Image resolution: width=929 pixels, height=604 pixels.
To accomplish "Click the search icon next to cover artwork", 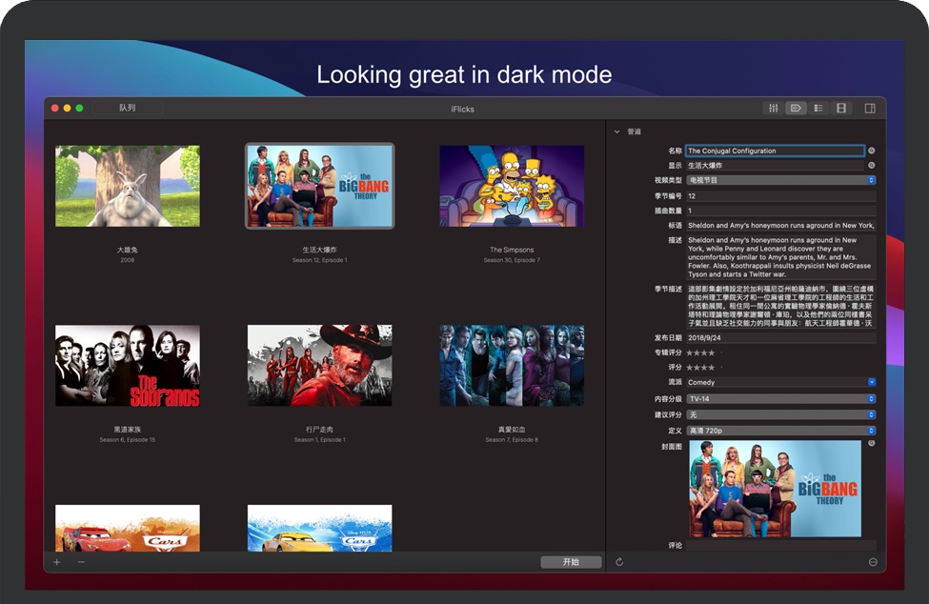I will coord(871,444).
